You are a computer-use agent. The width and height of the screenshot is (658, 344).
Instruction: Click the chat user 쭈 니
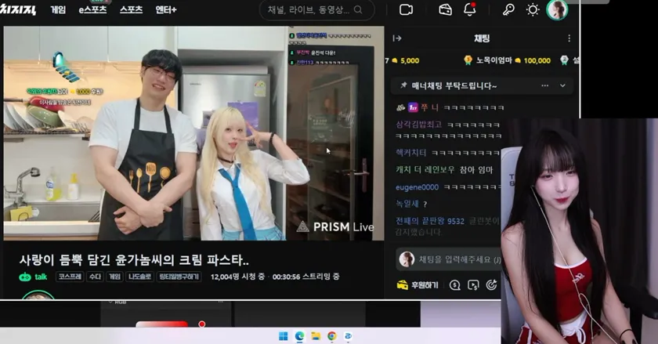pos(429,108)
